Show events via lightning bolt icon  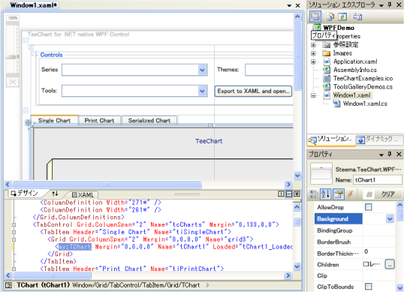[x=350, y=194]
